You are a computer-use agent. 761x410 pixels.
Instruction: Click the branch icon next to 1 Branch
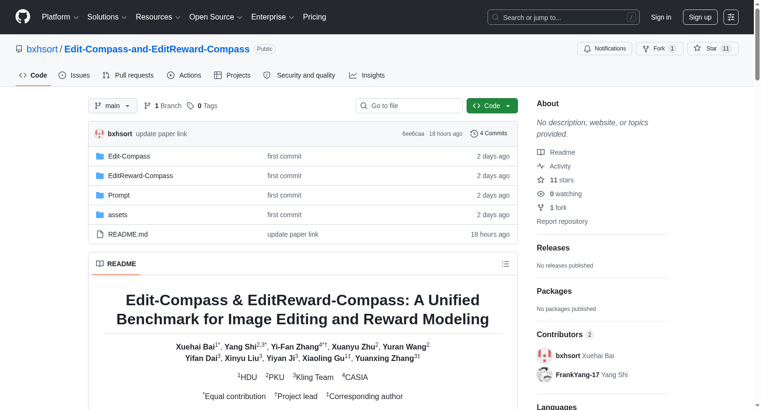coord(147,106)
